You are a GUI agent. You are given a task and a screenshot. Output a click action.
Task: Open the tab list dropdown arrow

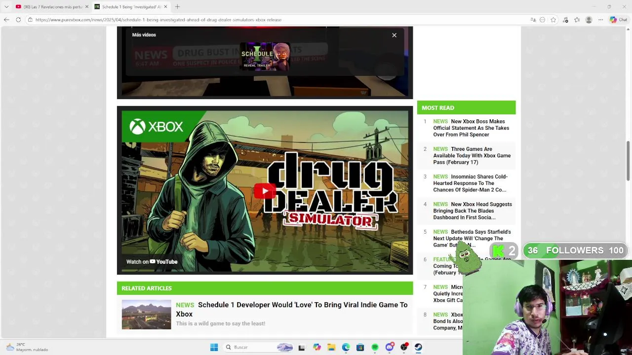click(6, 6)
